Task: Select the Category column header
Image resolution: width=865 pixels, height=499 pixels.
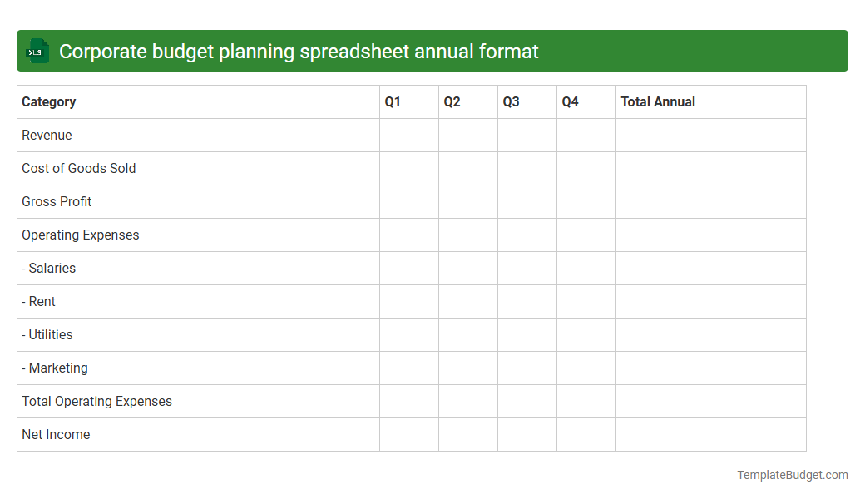Action: (48, 101)
